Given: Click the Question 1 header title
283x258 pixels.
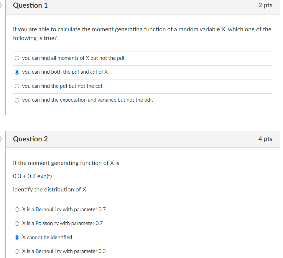Looking at the screenshot, I should click(x=30, y=5).
